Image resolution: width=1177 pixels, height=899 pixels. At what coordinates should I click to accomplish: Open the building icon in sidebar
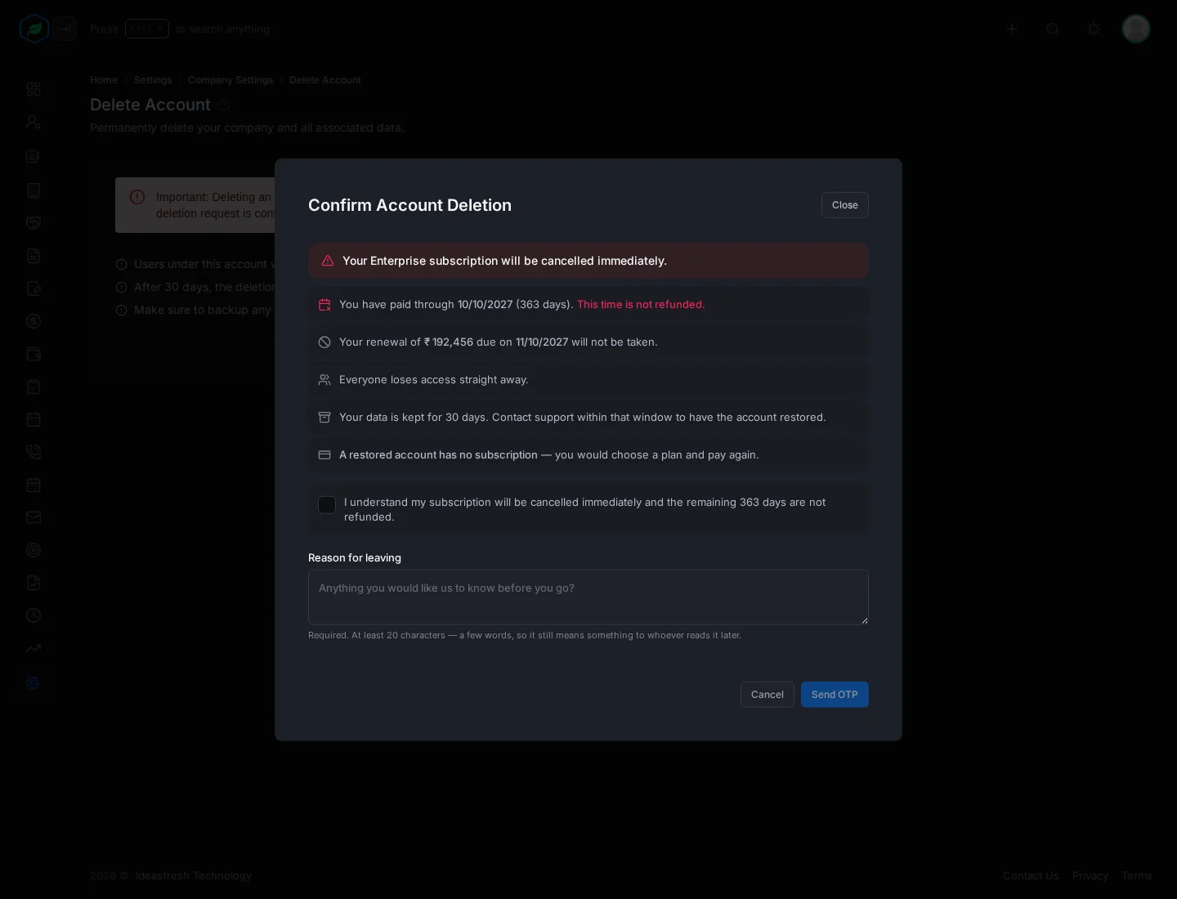tap(34, 190)
